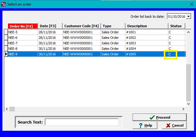Click description #1002

[x=131, y=38]
